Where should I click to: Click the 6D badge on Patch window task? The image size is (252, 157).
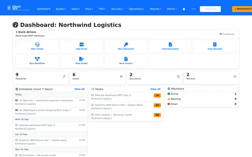click(x=157, y=115)
